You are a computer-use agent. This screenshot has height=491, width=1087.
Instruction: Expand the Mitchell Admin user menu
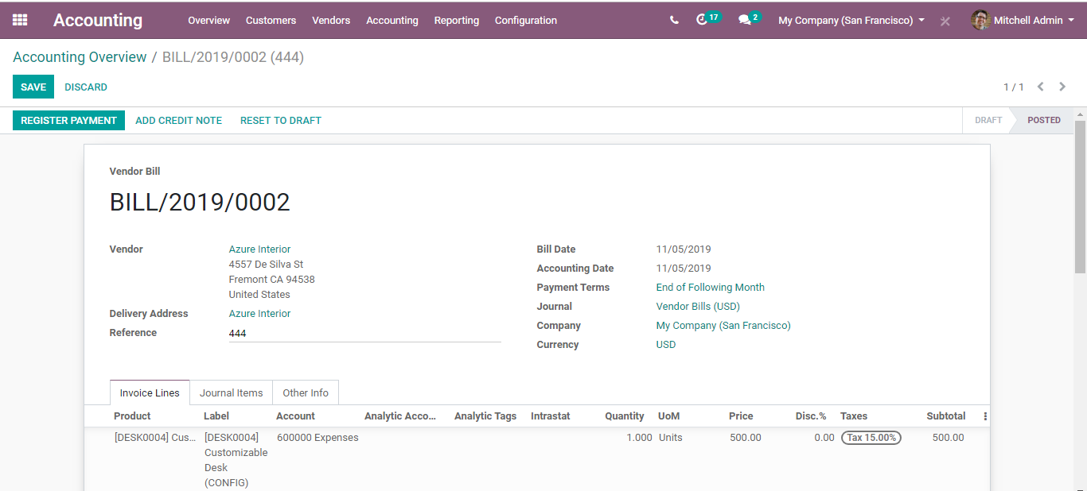pos(1034,20)
